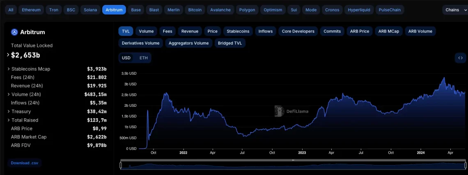Select the Arbitrum chain tab
The width and height of the screenshot is (468, 175).
click(114, 10)
